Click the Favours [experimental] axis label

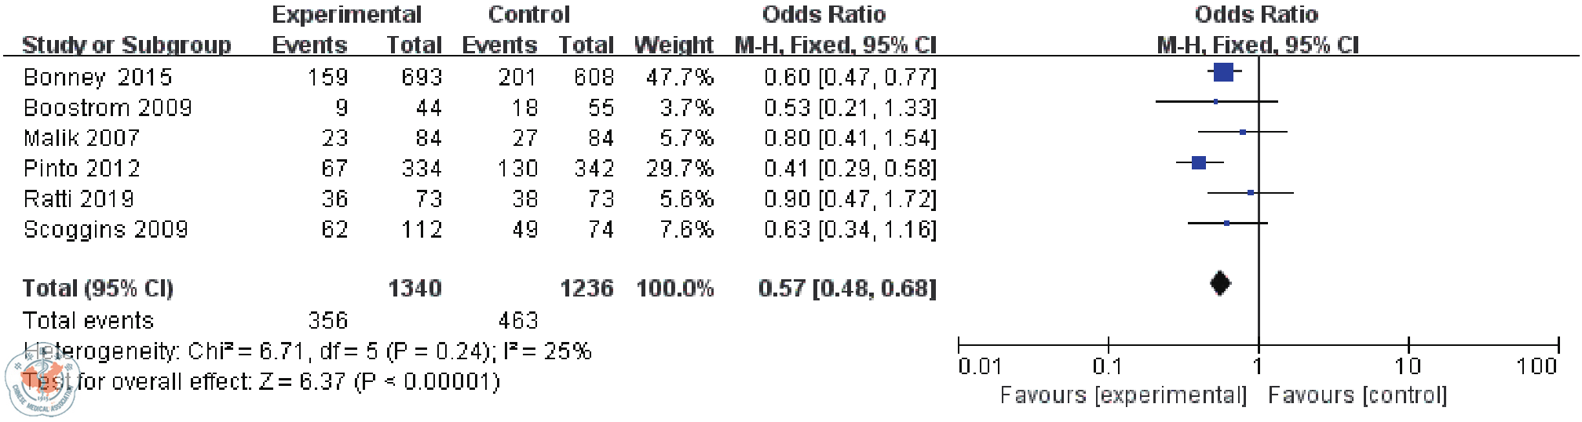coord(1123,395)
